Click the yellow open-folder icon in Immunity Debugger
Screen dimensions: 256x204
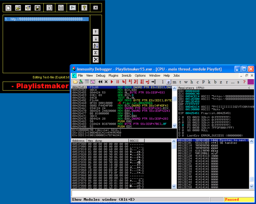[75, 82]
